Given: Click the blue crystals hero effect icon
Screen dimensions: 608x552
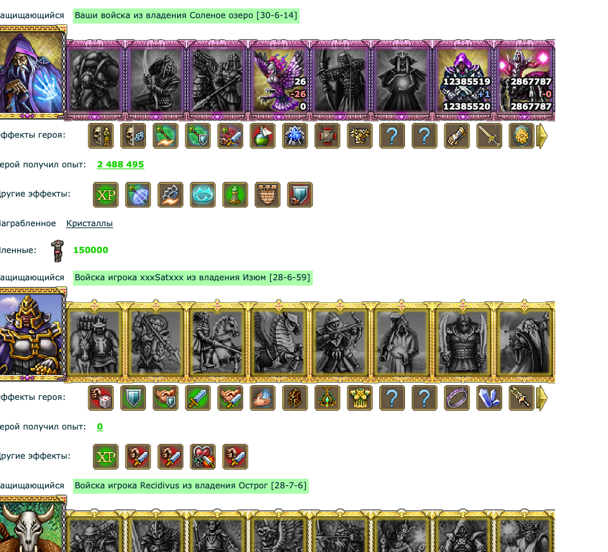Looking at the screenshot, I should [489, 398].
